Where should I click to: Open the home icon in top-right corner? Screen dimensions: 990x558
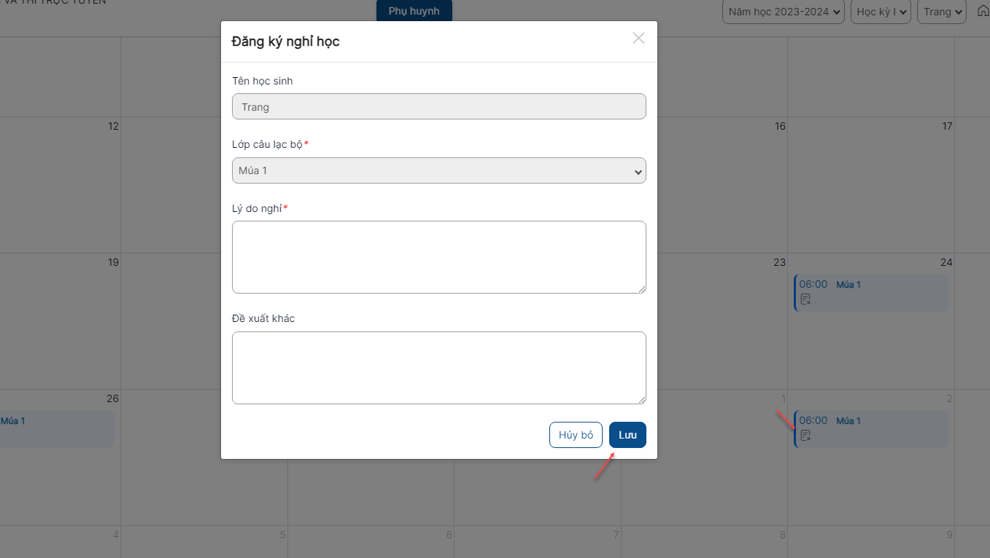coord(983,11)
